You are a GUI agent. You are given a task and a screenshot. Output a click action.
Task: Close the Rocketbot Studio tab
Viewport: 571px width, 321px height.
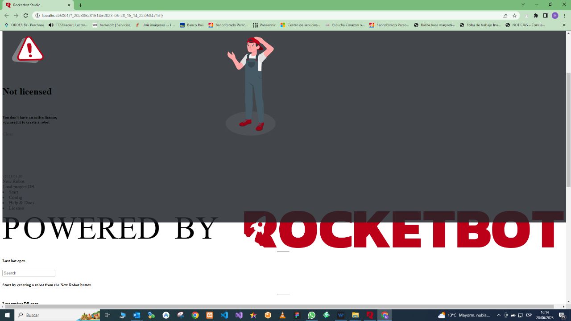coord(69,5)
